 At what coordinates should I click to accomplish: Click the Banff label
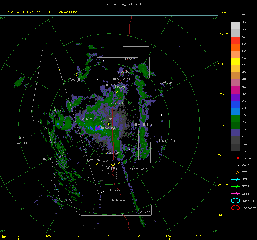tap(47, 159)
